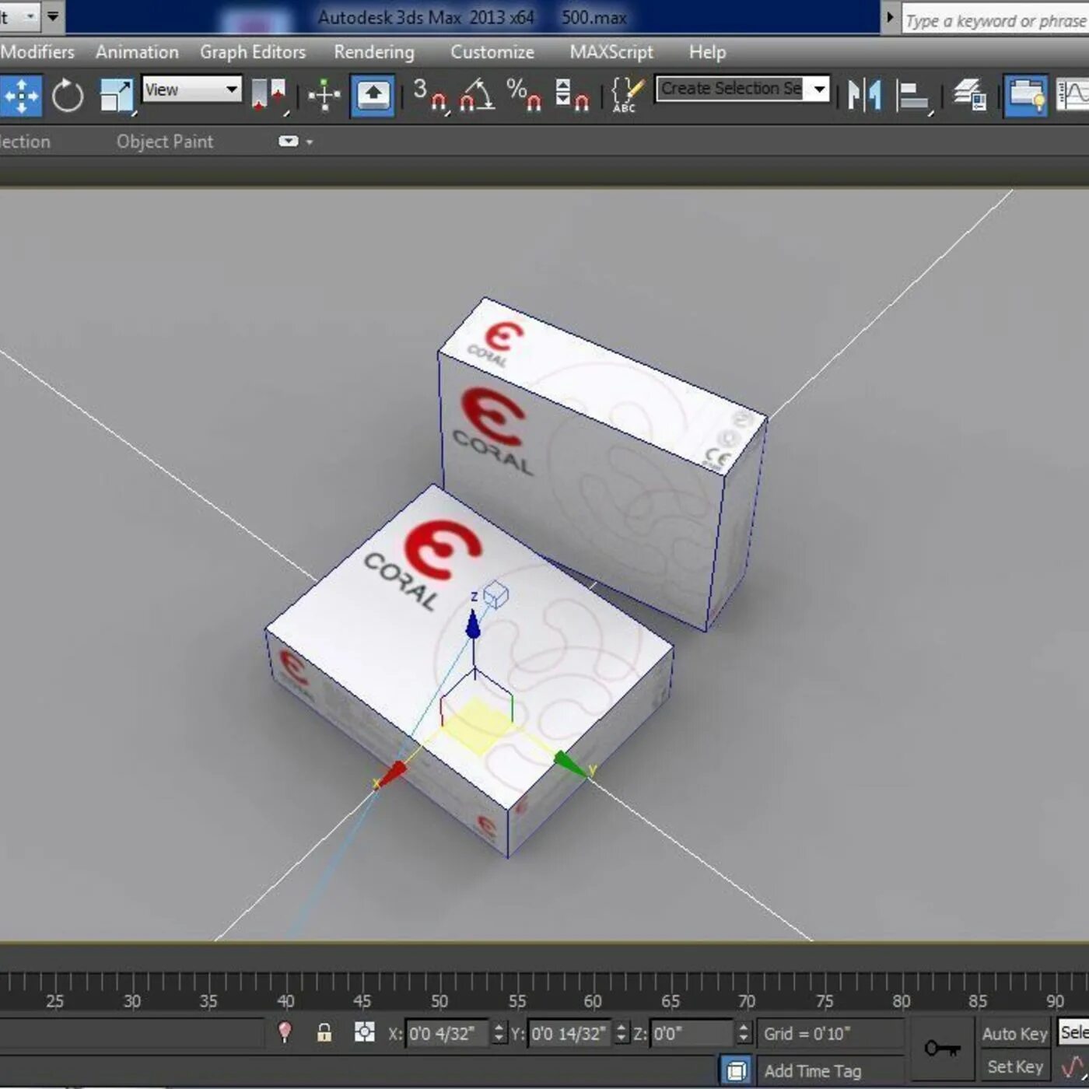1089x1089 pixels.
Task: Enable Set Key mode
Action: (1014, 1066)
